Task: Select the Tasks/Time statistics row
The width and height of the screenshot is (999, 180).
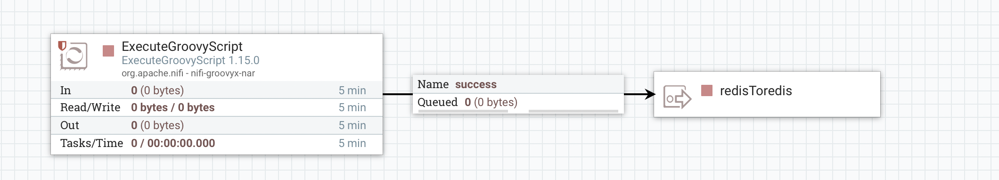Action: (x=217, y=143)
